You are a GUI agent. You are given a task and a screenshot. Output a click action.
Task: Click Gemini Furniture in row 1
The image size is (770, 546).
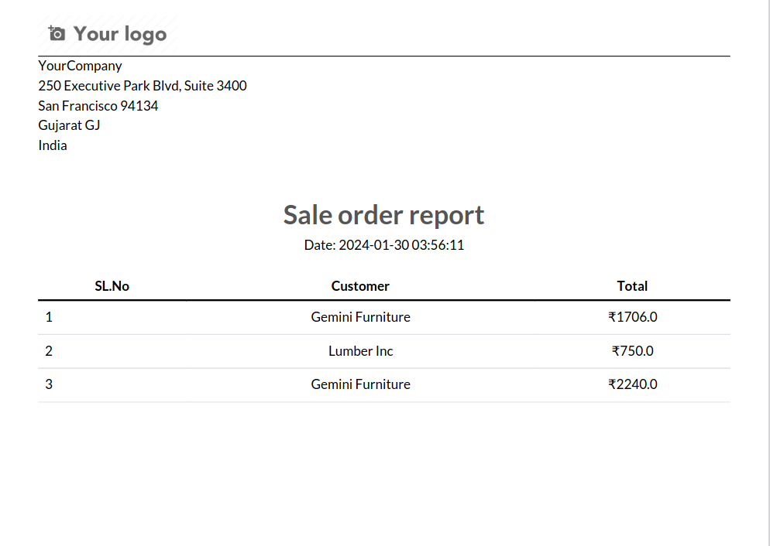[x=360, y=317]
